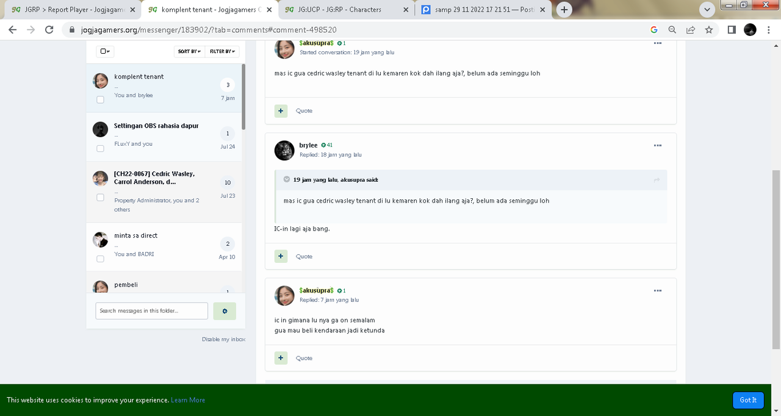Screen dimensions: 781x416
Task: Go forward to the next page
Action: (31, 29)
